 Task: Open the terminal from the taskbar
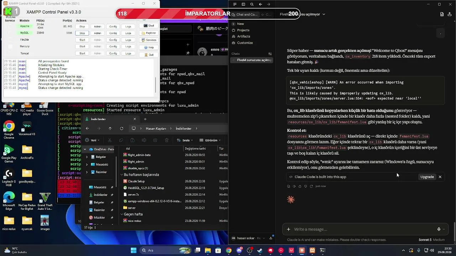[x=323, y=250]
